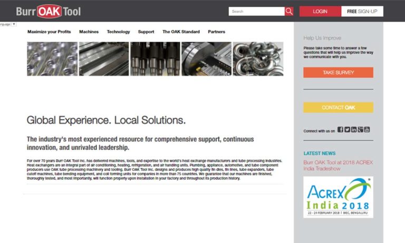Screen dimensions: 405x243
Task: Select the tube expander rods thumbnail
Action: pos(155,59)
